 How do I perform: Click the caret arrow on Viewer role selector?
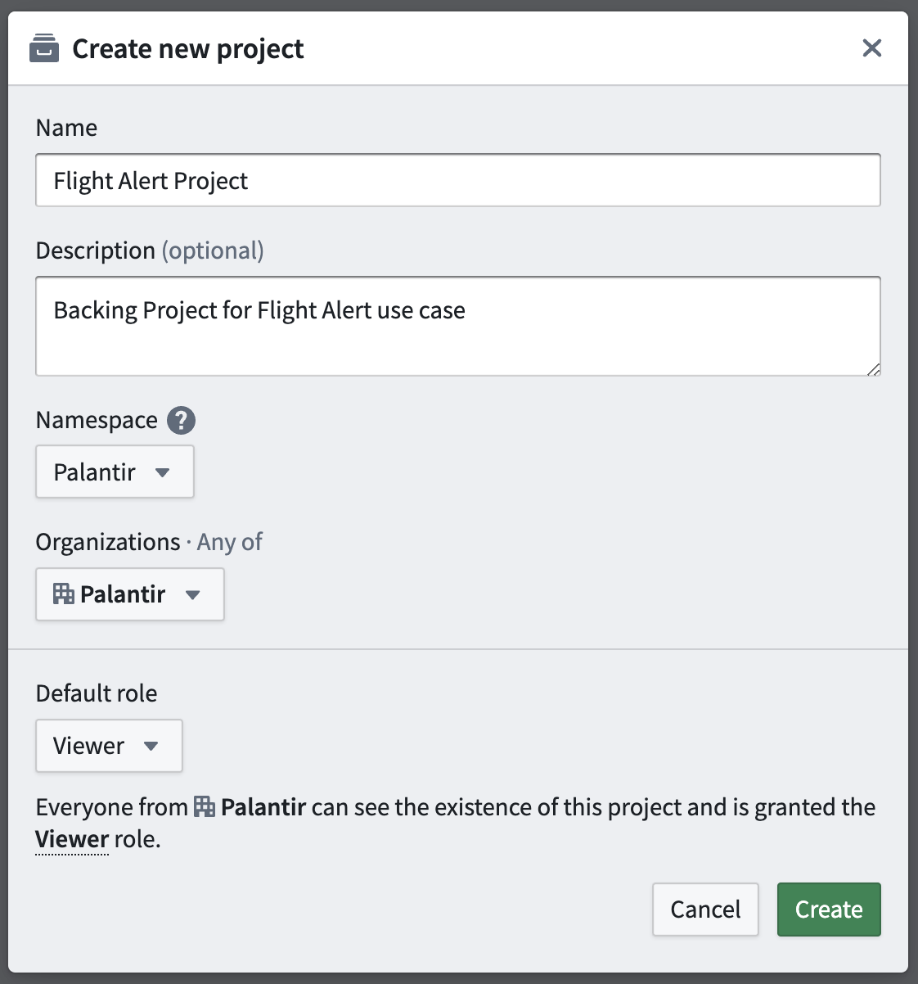coord(151,746)
